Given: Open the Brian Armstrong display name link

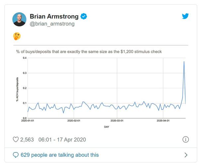Looking at the screenshot, I should pos(54,16).
